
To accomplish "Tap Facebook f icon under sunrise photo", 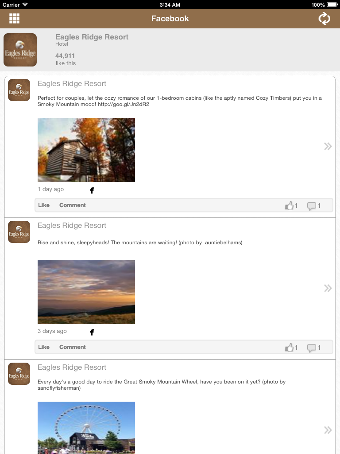I will (92, 332).
